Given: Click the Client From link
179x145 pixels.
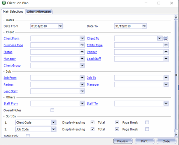Looking at the screenshot, I should coord(11,39).
